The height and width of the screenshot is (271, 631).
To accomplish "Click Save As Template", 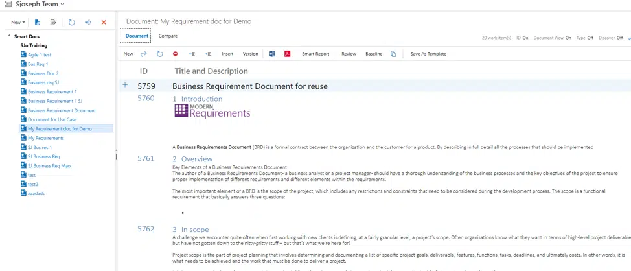I will click(428, 54).
